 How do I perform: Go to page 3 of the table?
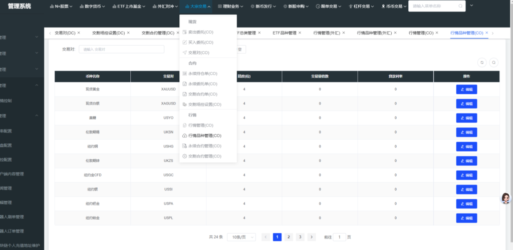click(x=300, y=237)
